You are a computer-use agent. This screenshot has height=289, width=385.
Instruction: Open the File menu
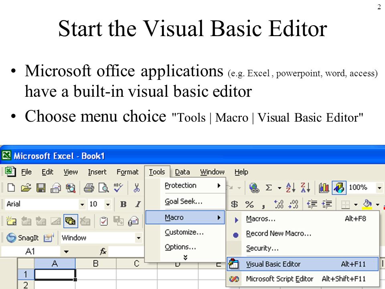click(x=26, y=172)
